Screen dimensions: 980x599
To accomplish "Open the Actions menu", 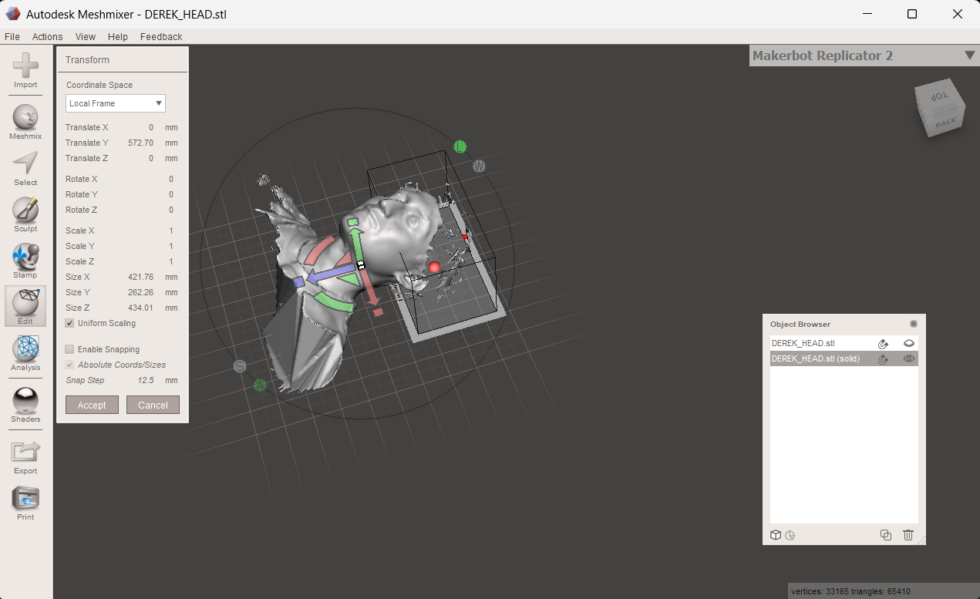I will [x=47, y=36].
